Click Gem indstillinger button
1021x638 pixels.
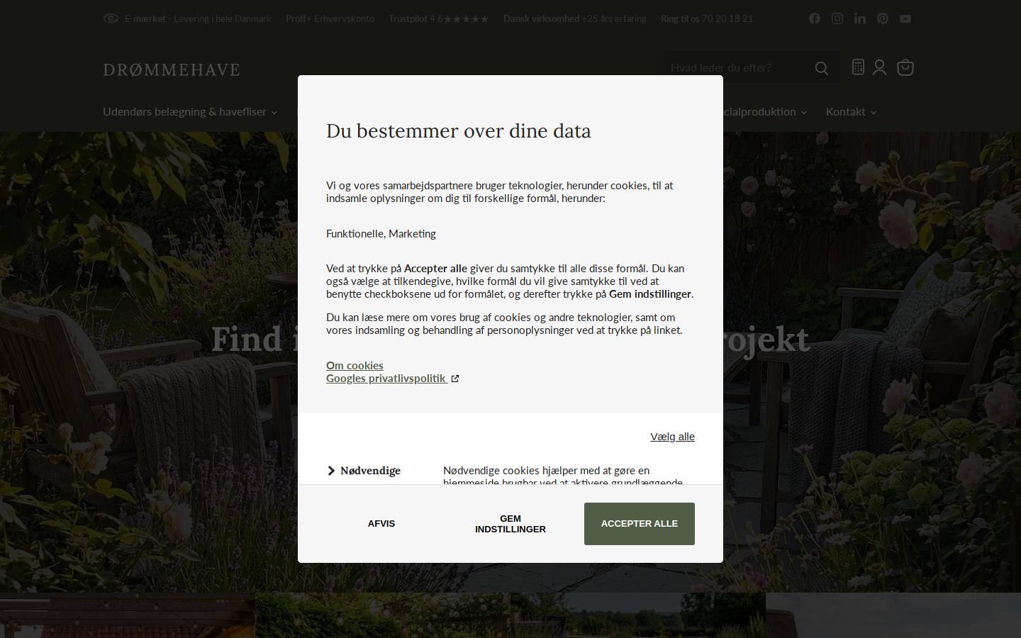(510, 524)
